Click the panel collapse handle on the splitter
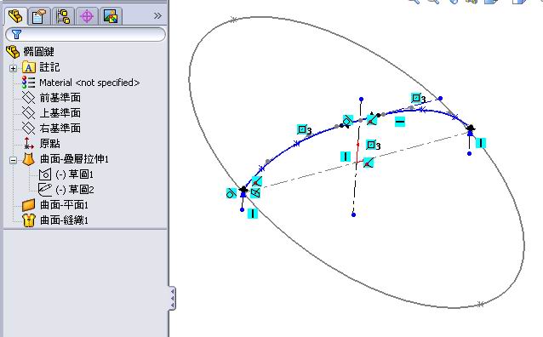Viewport: 543px width, 337px height. 173,298
